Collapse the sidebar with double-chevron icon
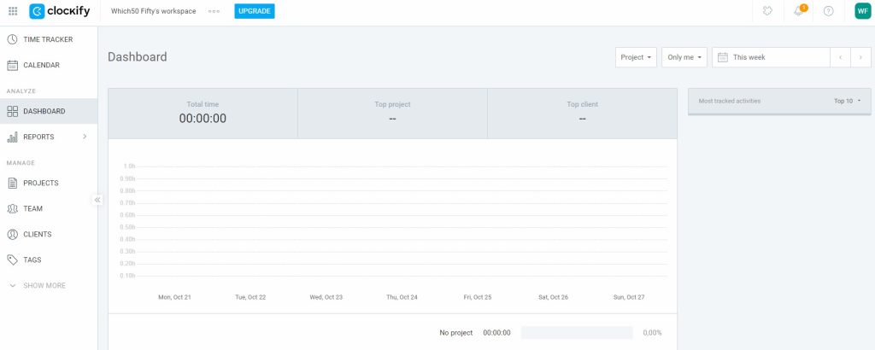This screenshot has height=350, width=875. click(97, 200)
